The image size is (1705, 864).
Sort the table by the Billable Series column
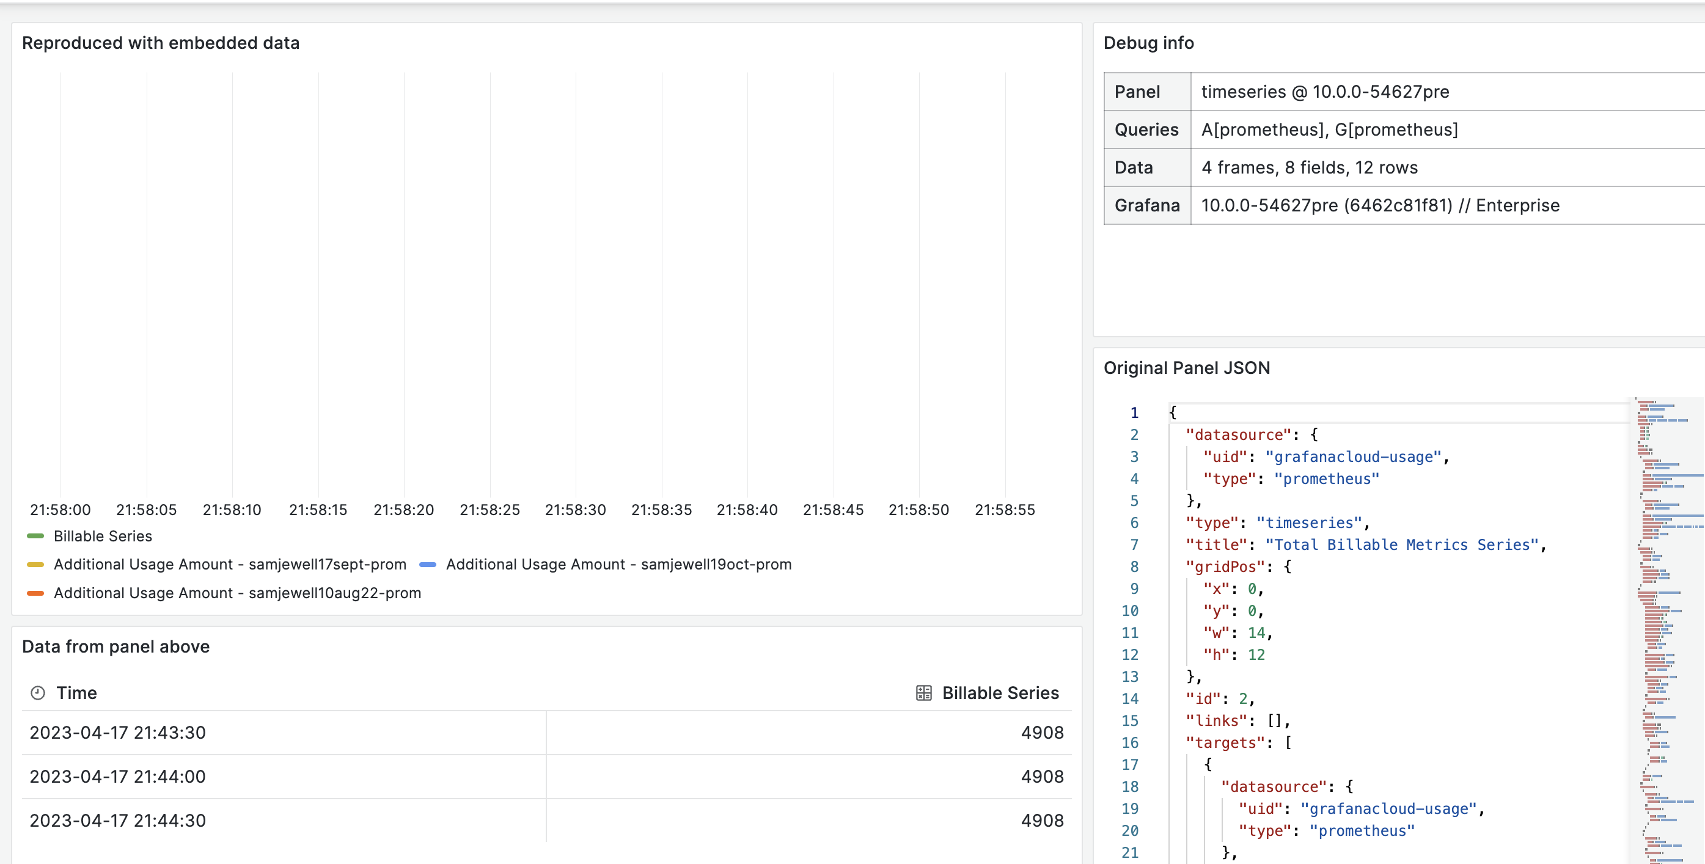[1001, 693]
